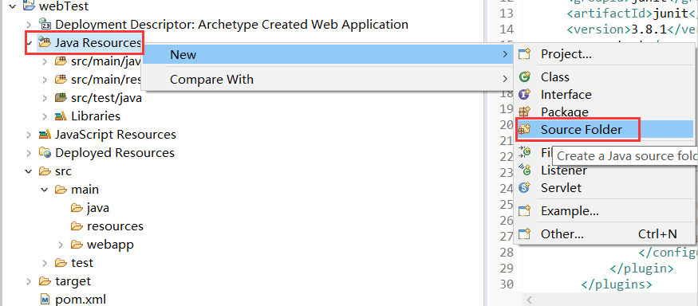This screenshot has height=306, width=698.
Task: Expand the webapp folder node
Action: coord(61,245)
